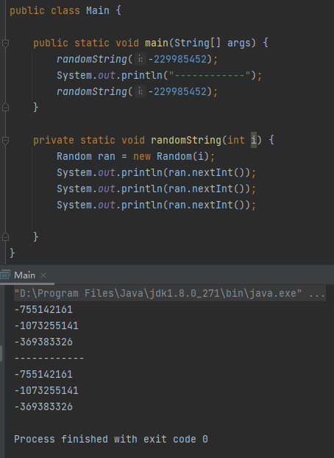Click the first -369383326 output line

43,342
